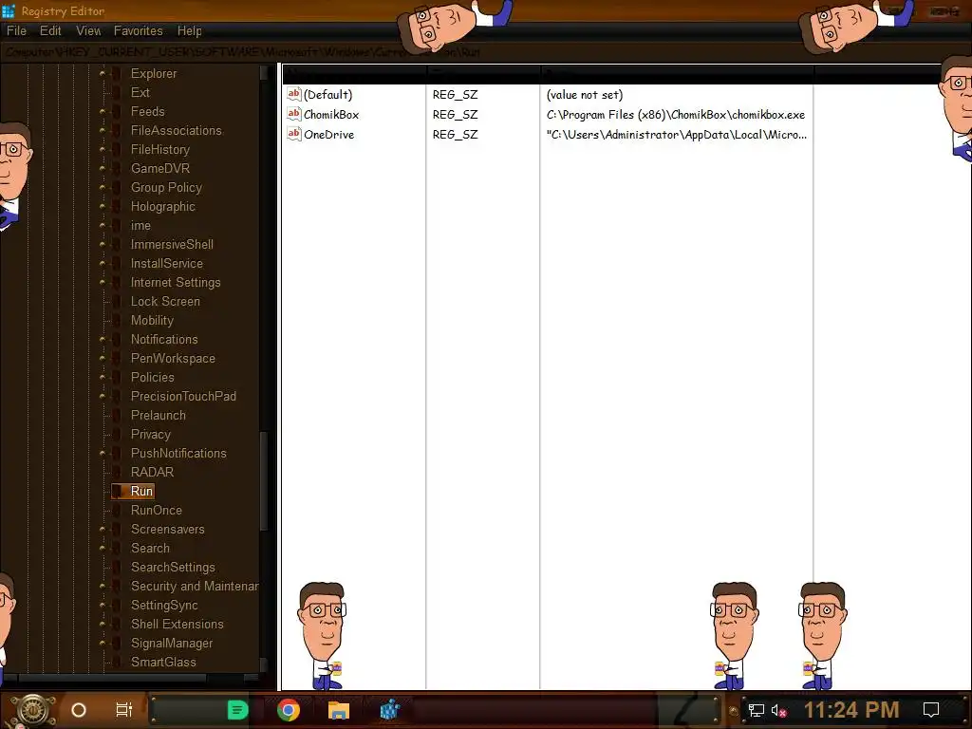Expand the Holographic key

pyautogui.click(x=103, y=206)
